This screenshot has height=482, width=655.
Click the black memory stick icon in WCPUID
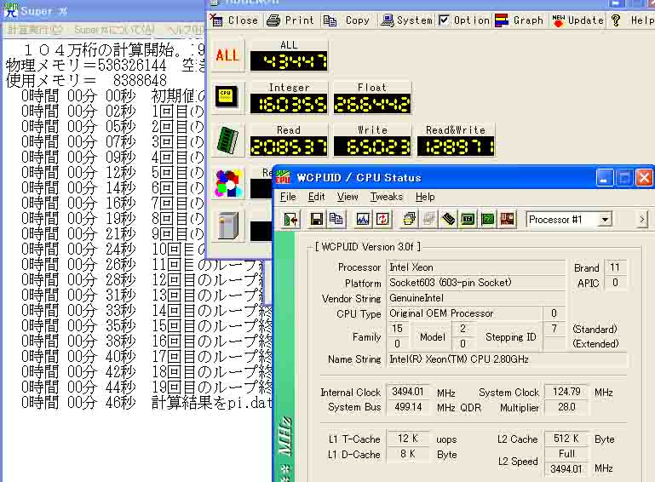(448, 219)
